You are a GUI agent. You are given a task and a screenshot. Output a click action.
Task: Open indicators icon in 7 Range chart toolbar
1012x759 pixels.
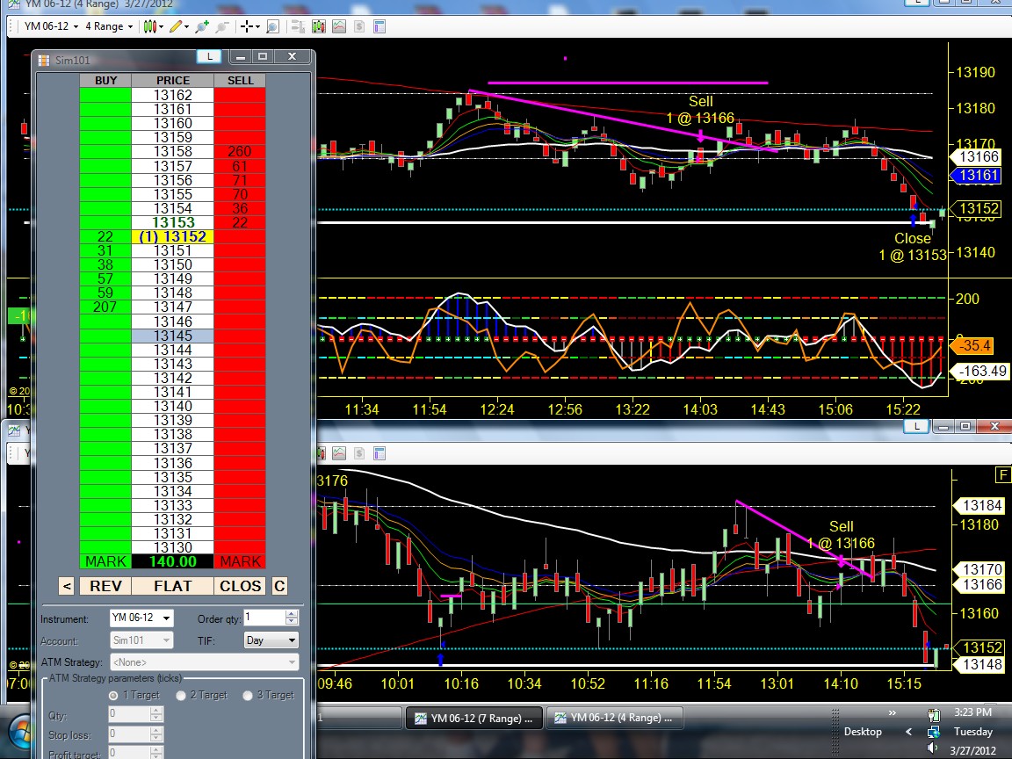tap(339, 453)
